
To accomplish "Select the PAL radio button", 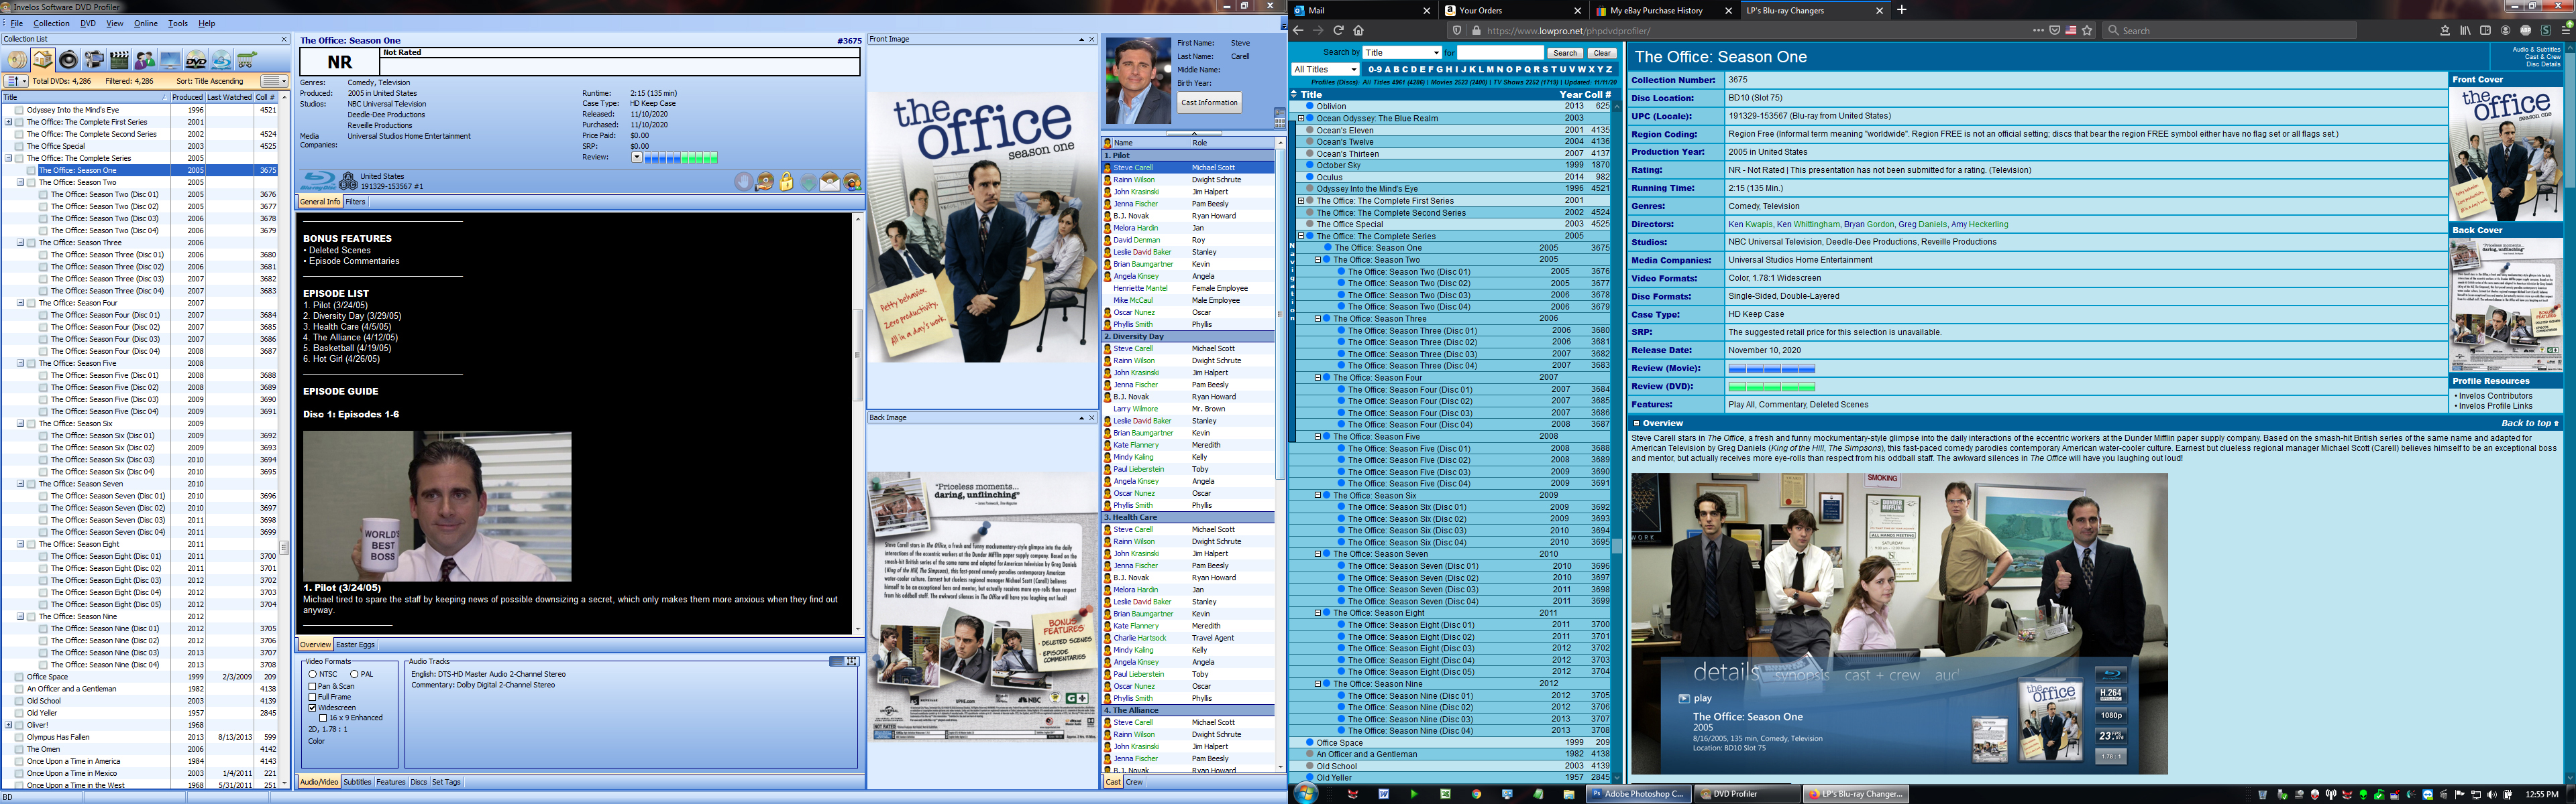I will [354, 674].
